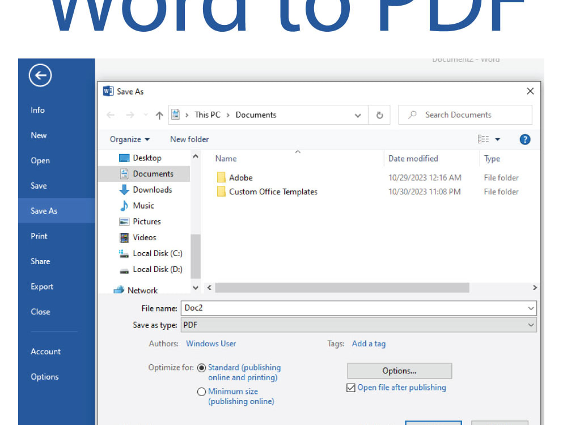Open the File name dropdown arrow
The image size is (567, 425).
click(x=531, y=308)
